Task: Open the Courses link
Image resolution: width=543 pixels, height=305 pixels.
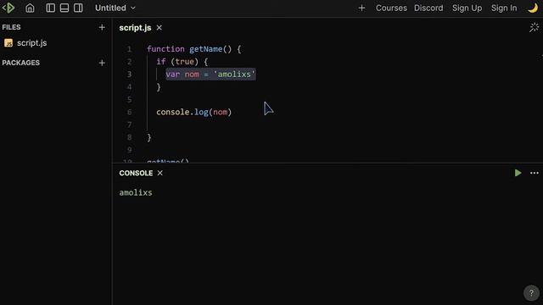Action: (391, 8)
